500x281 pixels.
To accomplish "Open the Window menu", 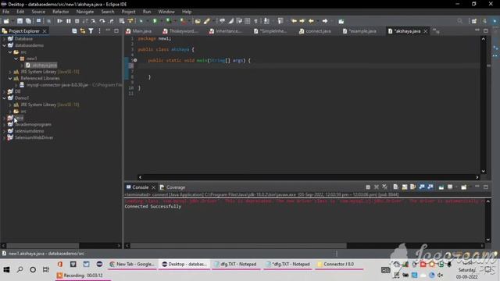I will (166, 12).
